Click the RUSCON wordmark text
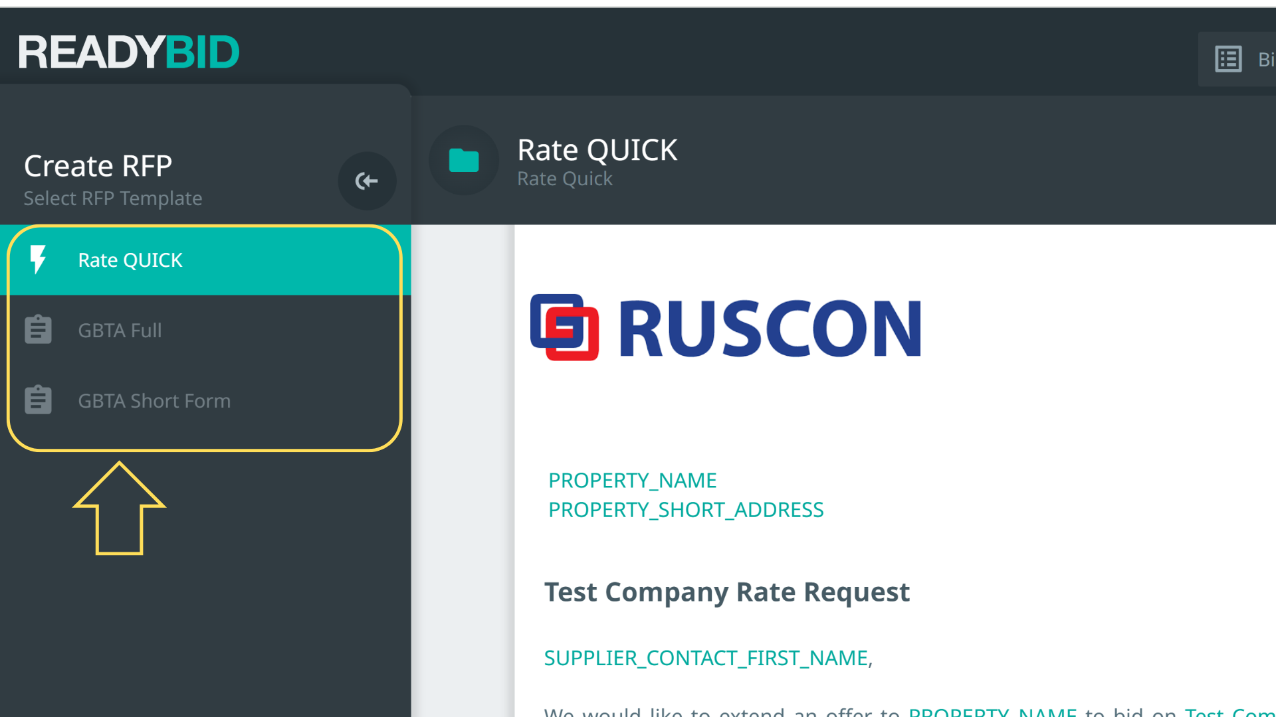1276x717 pixels. click(770, 329)
